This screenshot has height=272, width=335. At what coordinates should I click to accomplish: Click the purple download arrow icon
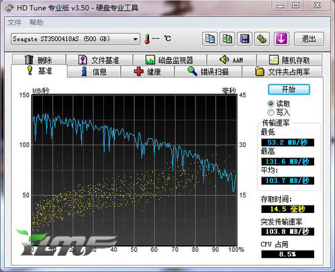281,39
